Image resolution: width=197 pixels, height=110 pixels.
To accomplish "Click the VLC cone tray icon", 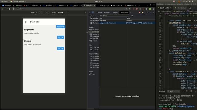I will click(179, 1).
